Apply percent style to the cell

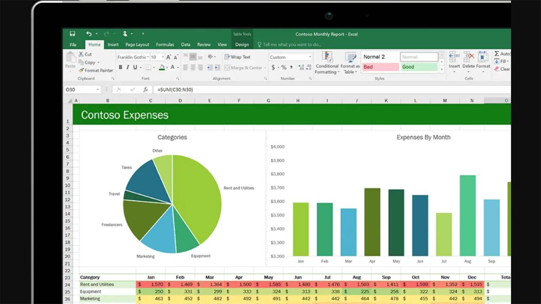[284, 68]
